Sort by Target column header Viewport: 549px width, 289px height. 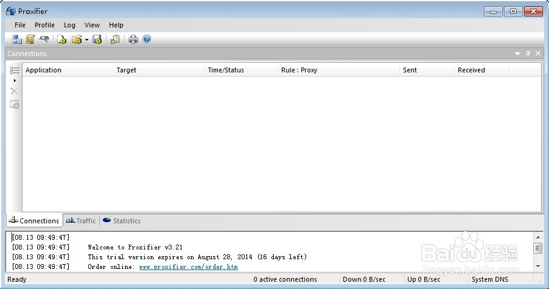159,70
